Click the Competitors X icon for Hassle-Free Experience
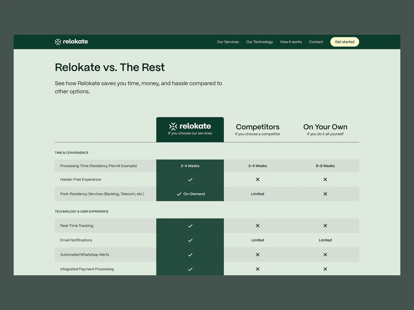This screenshot has width=414, height=310. point(258,179)
